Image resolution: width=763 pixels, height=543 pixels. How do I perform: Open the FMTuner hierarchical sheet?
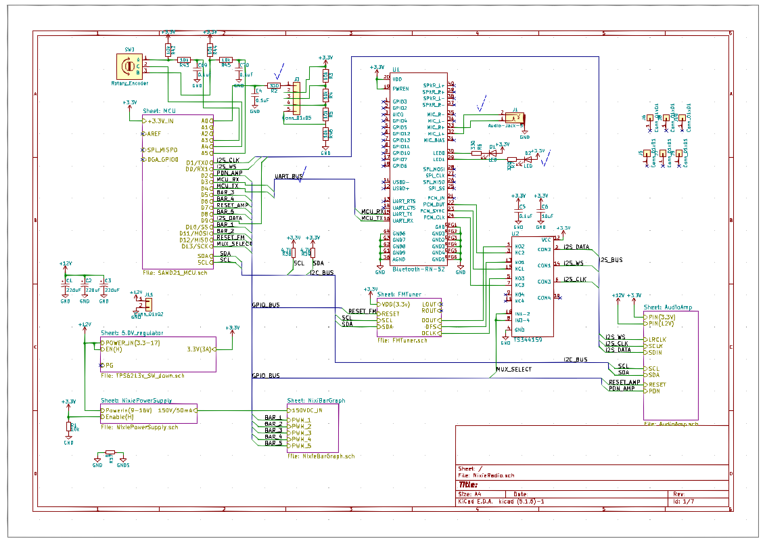pos(409,317)
